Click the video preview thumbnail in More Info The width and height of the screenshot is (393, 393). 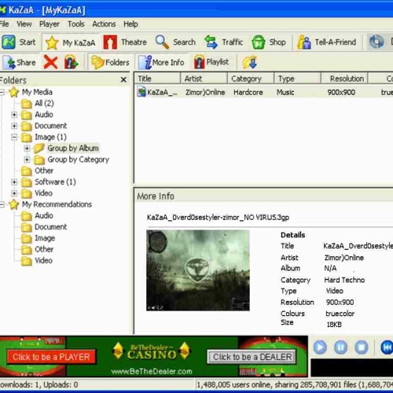198,270
